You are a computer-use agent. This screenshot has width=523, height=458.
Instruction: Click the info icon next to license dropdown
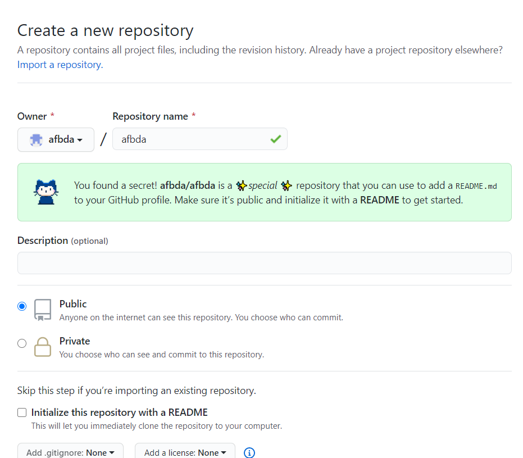pos(249,452)
